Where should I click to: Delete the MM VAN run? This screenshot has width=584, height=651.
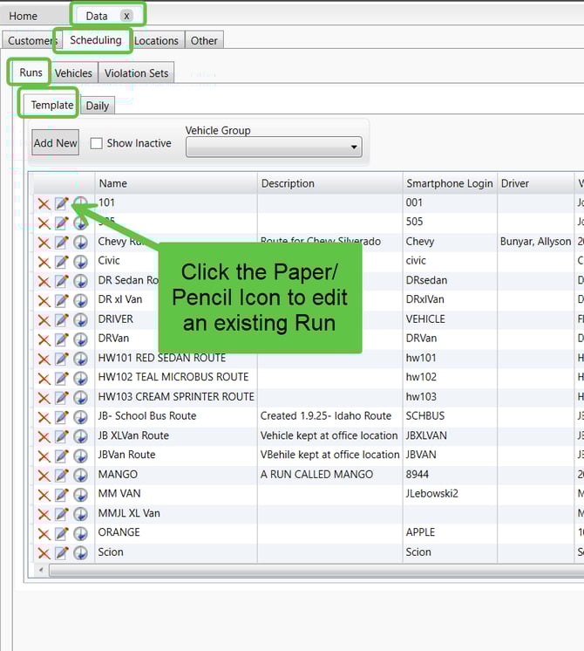44,494
